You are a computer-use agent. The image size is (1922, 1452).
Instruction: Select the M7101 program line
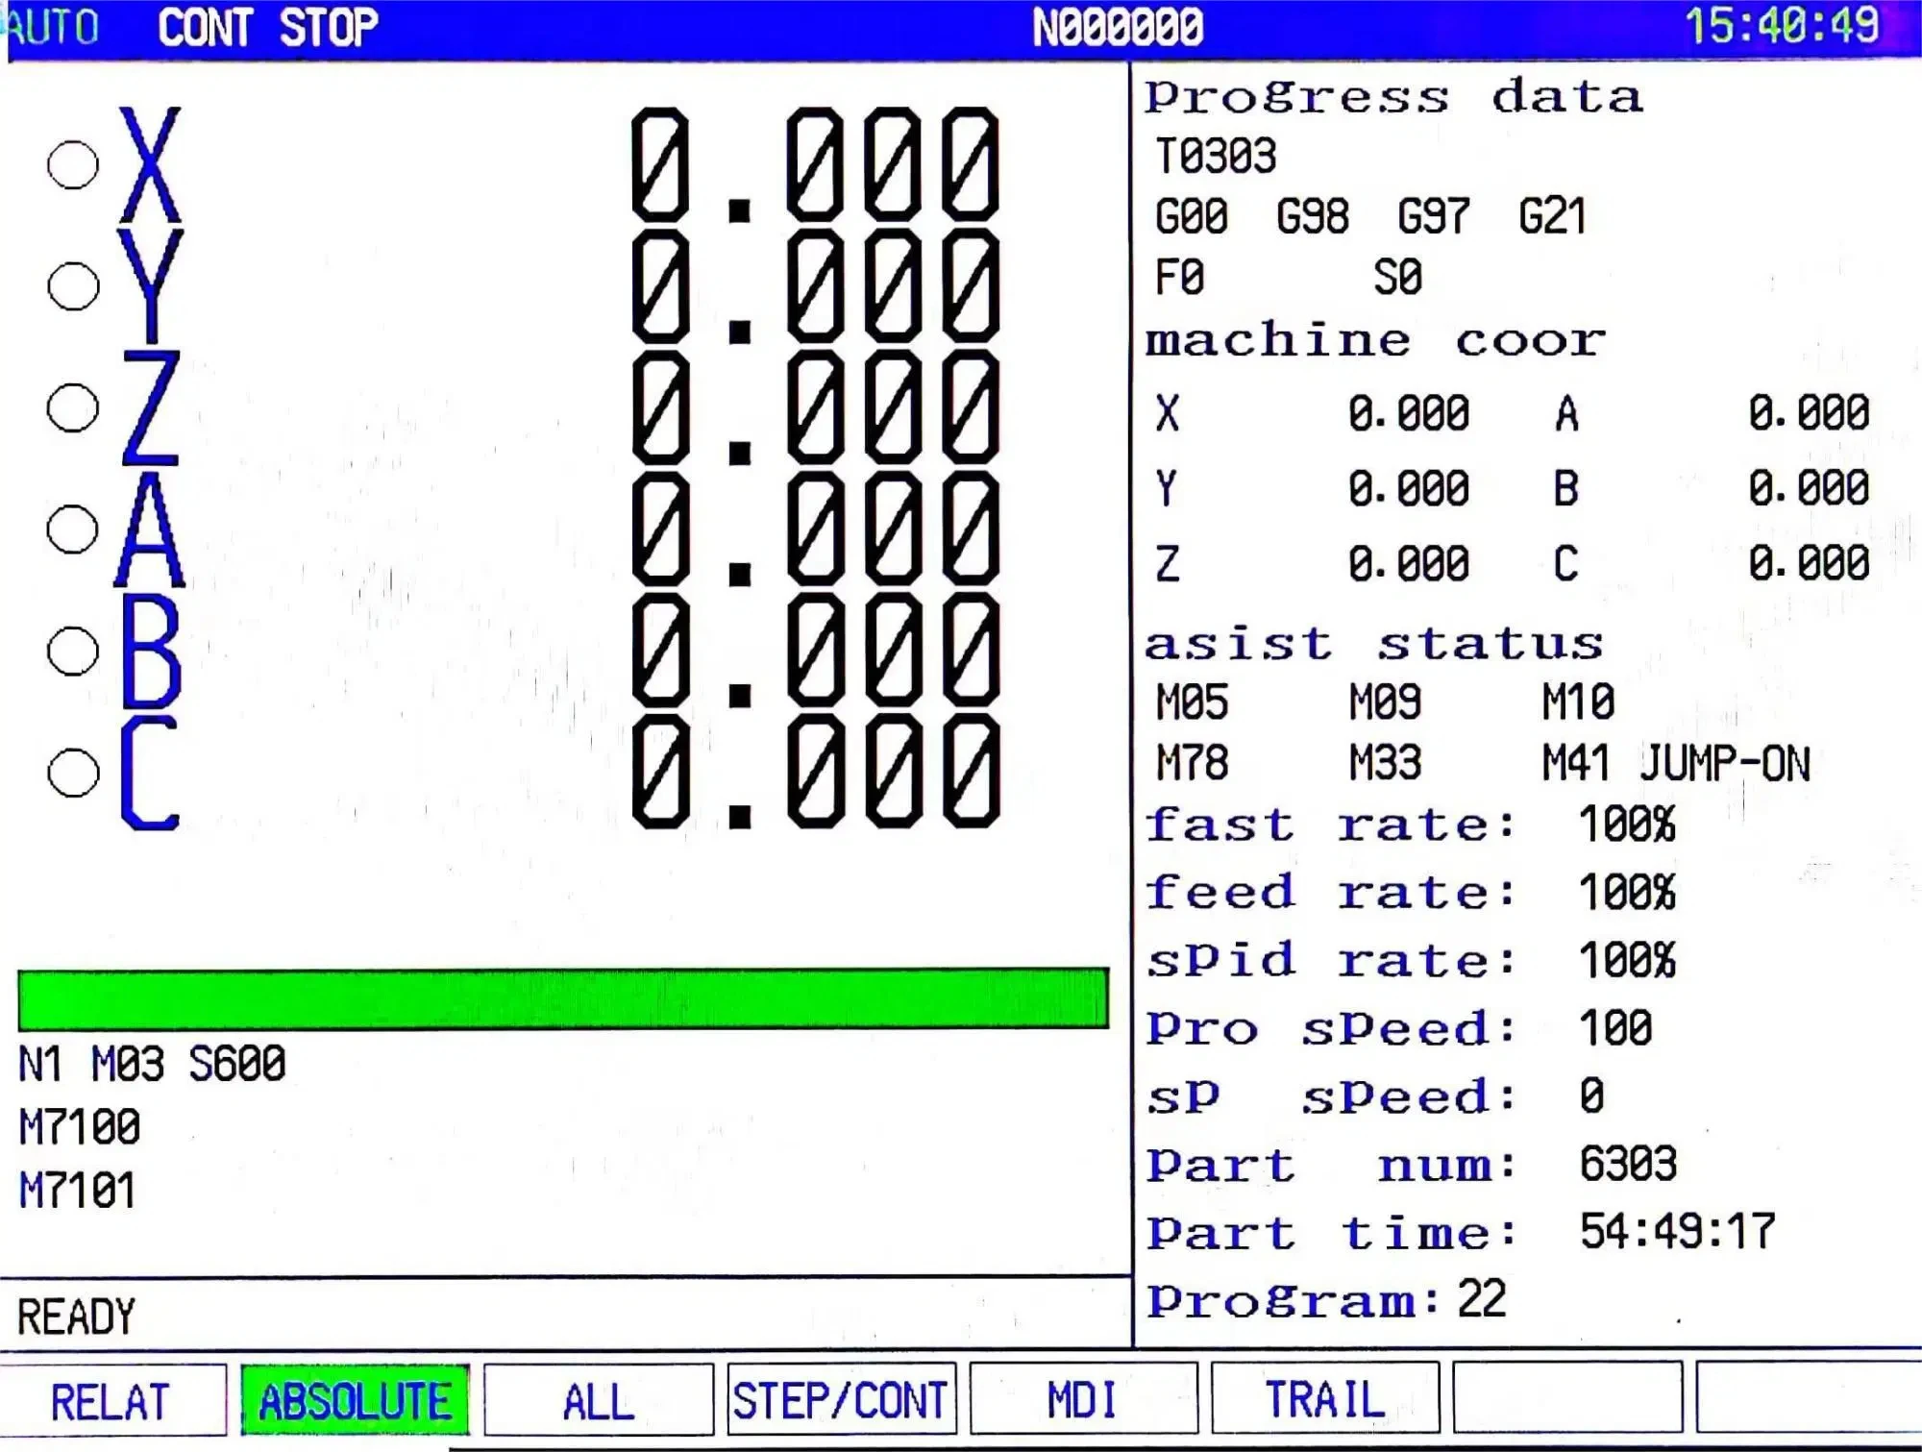pos(78,1191)
